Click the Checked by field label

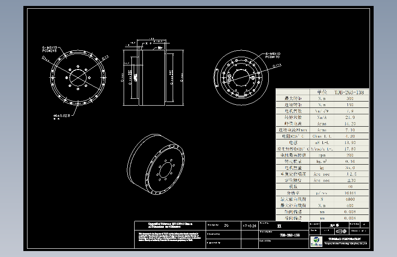(x=214, y=234)
